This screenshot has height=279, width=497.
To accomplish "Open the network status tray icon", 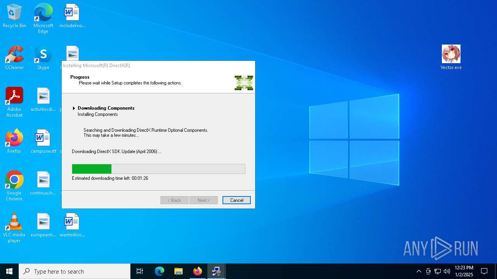I will [x=438, y=271].
